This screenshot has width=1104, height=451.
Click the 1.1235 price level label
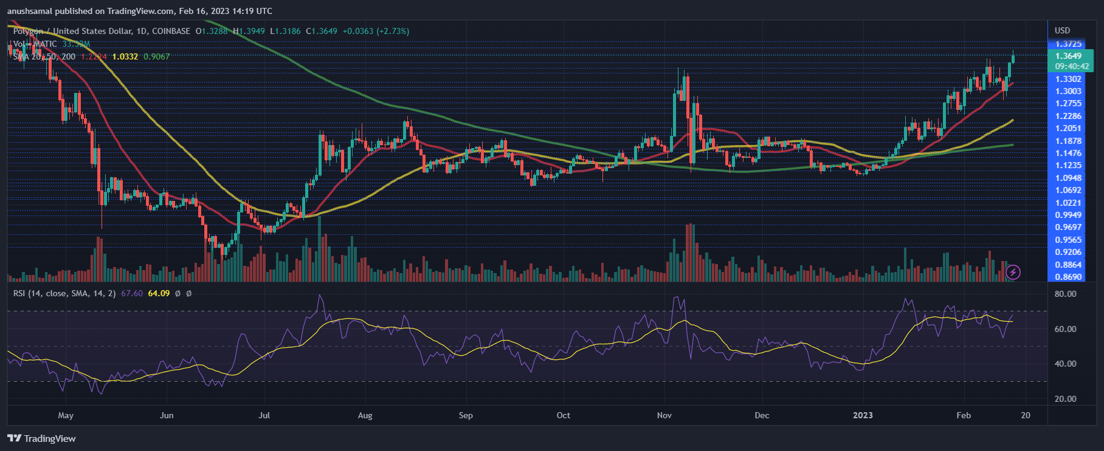(x=1068, y=165)
